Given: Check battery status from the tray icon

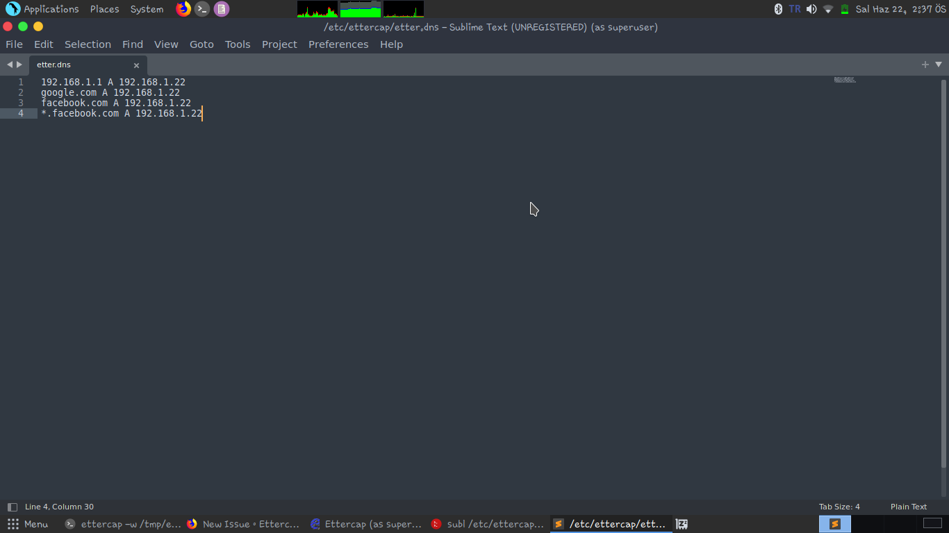Looking at the screenshot, I should tap(844, 9).
